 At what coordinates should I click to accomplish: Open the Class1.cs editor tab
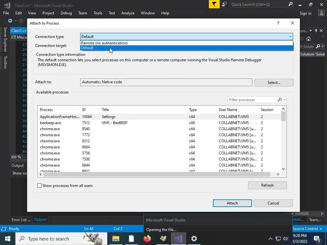19,31
